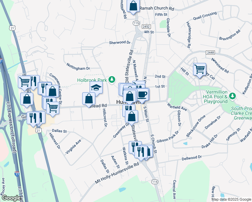Click the Serenity St label
252x202 pixels.
pyautogui.click(x=233, y=134)
